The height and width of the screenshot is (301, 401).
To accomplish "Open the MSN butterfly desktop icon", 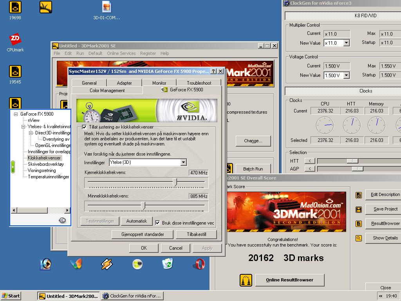I will (x=76, y=264).
